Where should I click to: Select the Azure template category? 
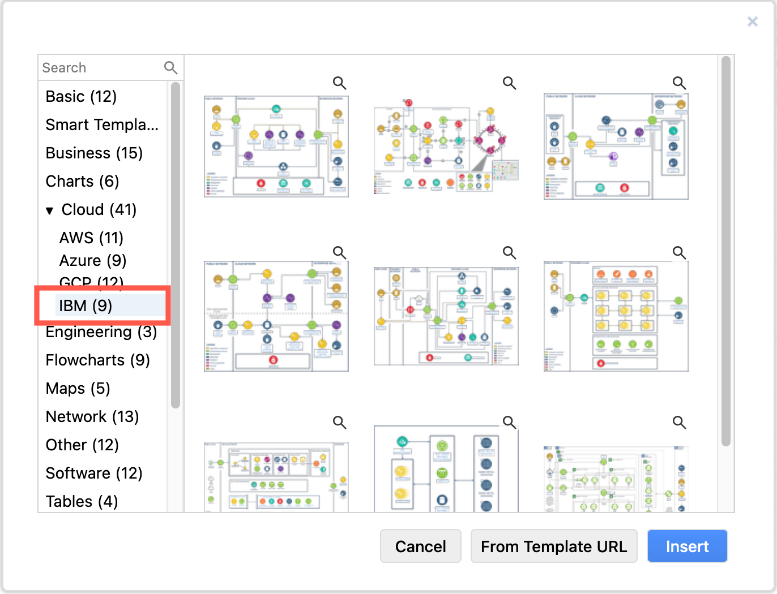click(x=93, y=260)
